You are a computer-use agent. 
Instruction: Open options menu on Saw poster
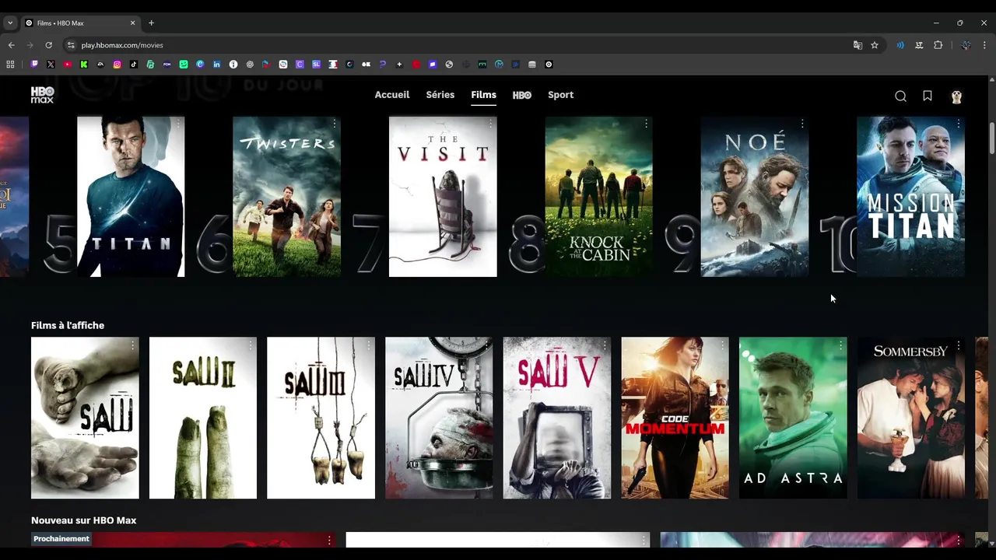[x=133, y=345]
